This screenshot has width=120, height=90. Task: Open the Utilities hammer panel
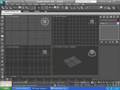point(117,17)
